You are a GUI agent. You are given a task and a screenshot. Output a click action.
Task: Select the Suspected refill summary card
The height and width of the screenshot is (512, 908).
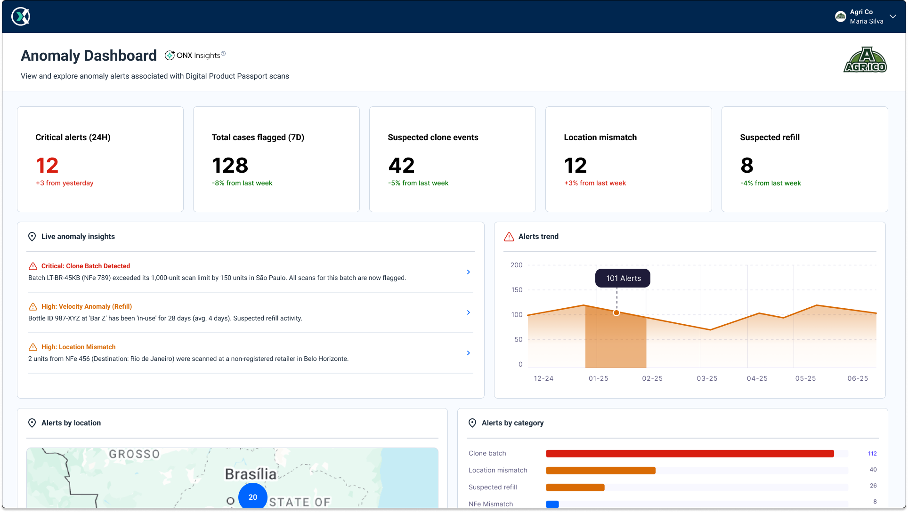point(805,159)
